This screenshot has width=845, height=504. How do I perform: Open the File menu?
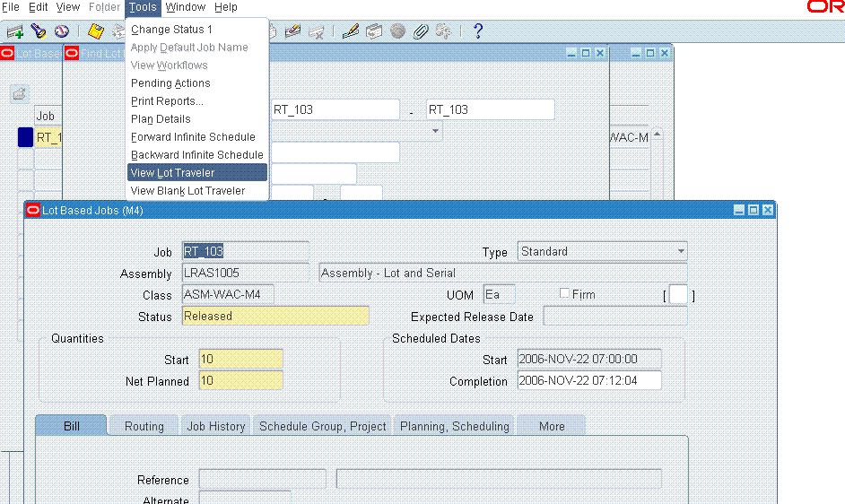(x=10, y=7)
